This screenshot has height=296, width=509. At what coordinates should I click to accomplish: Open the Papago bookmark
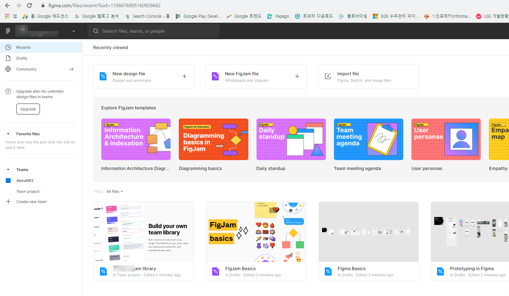pyautogui.click(x=278, y=16)
